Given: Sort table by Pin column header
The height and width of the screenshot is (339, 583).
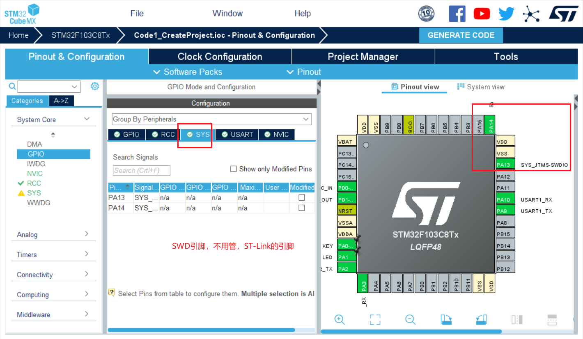Looking at the screenshot, I should tap(120, 187).
